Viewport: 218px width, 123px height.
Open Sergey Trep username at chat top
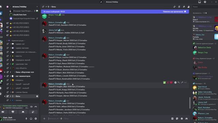point(53,15)
